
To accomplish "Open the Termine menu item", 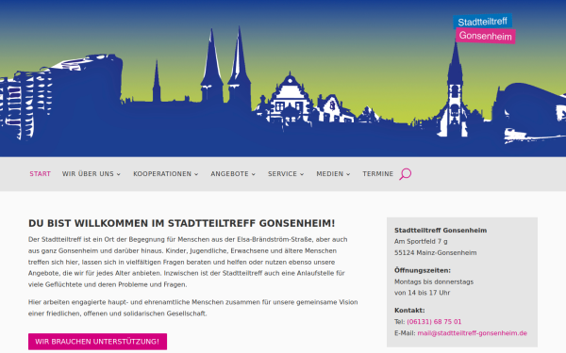I will point(378,174).
